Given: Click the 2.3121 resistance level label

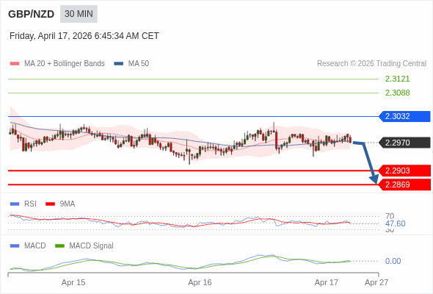Looking at the screenshot, I should click(397, 79).
